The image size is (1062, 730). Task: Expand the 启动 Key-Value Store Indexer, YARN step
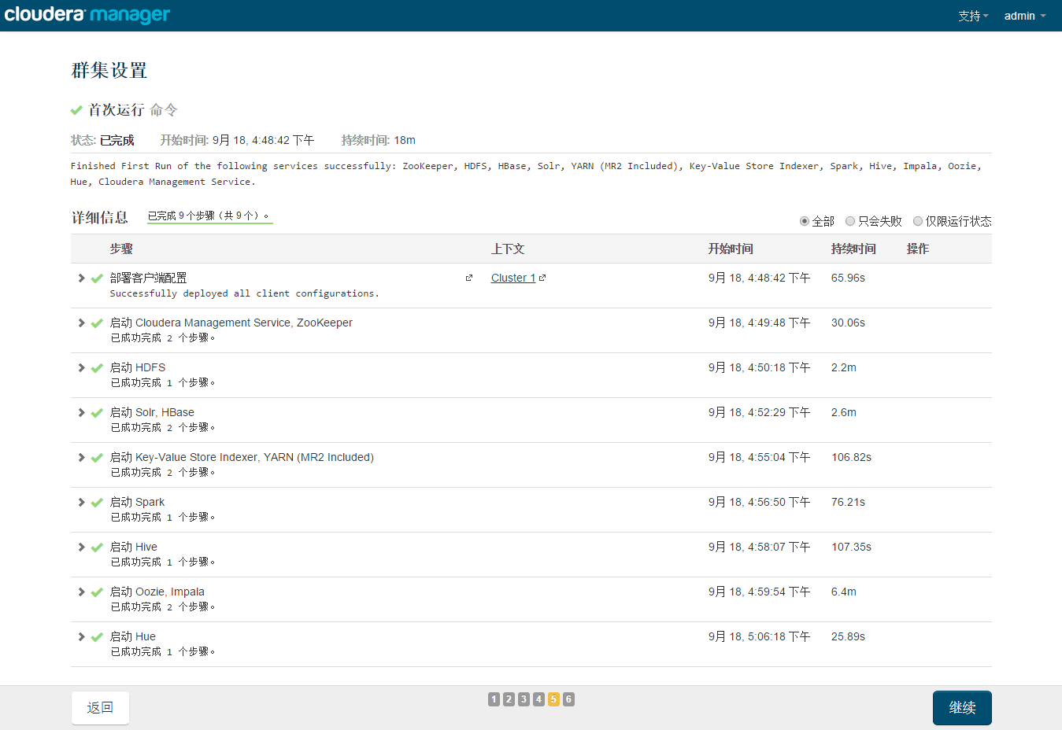[81, 457]
